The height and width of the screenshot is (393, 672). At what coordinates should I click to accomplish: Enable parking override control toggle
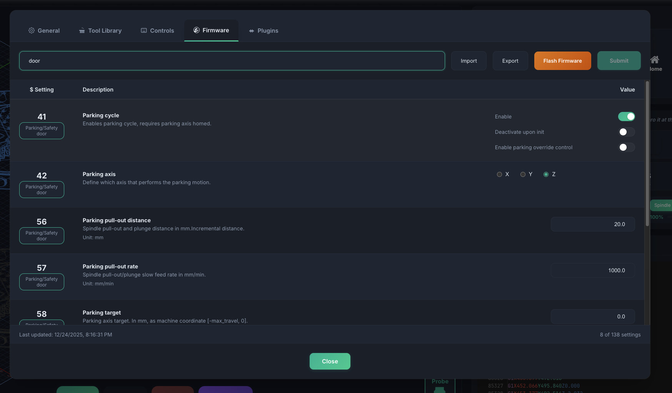[626, 147]
